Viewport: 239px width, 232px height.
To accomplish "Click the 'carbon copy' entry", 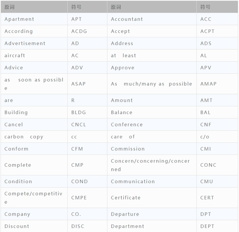I will click(24, 137).
